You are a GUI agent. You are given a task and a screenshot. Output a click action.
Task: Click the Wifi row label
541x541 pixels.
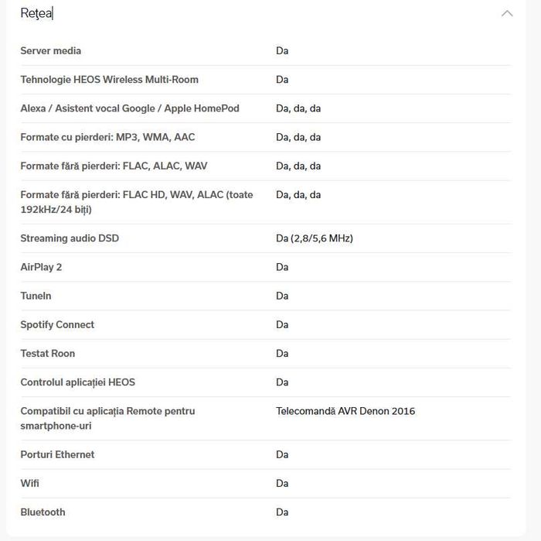29,483
